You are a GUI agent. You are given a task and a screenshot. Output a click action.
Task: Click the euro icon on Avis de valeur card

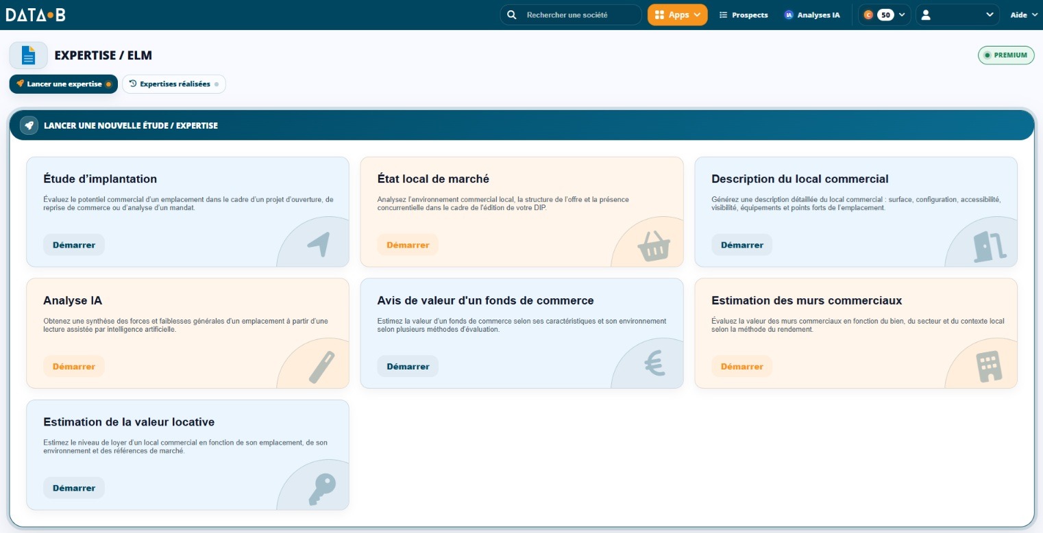655,363
